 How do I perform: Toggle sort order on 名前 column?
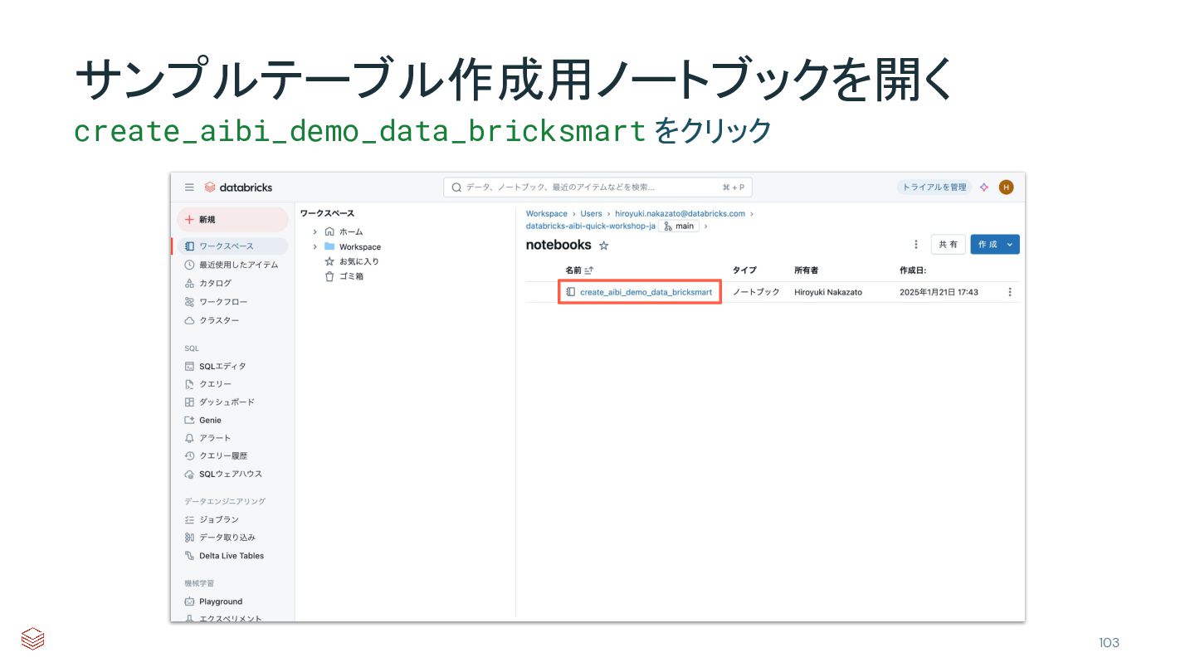pyautogui.click(x=588, y=270)
